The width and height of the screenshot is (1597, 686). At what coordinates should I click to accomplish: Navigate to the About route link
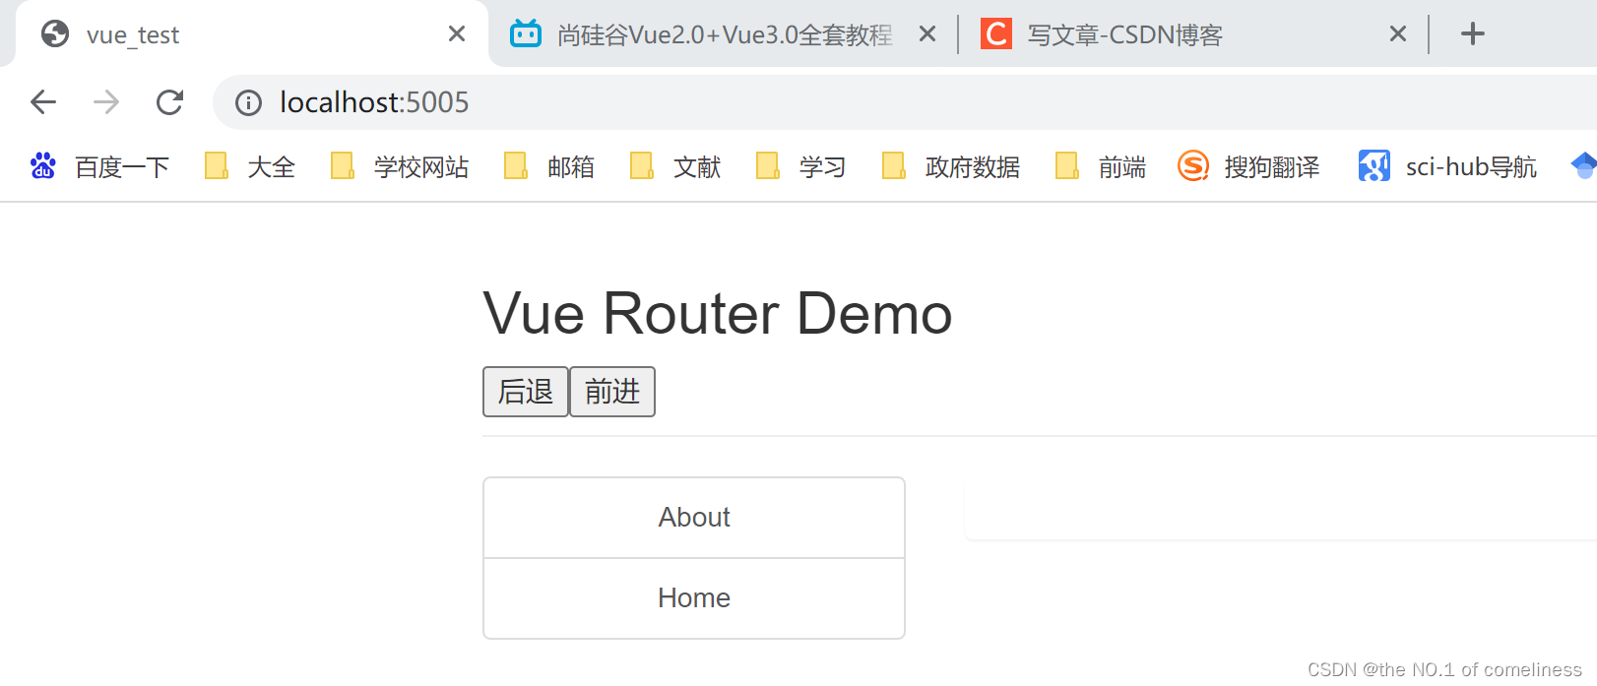[694, 518]
